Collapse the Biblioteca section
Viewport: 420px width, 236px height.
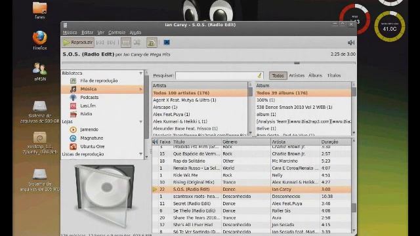pyautogui.click(x=140, y=73)
